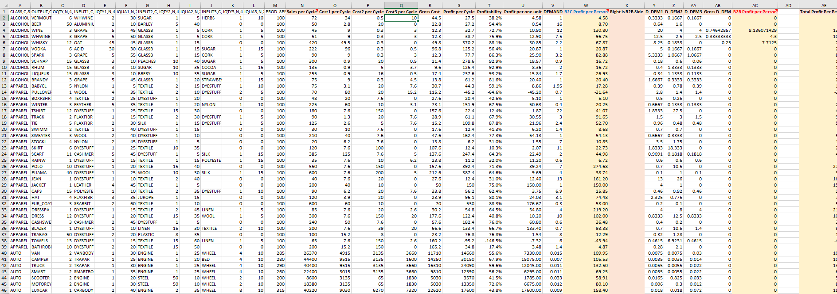The image size is (837, 294).
Task: Select the JACKET cell
Action: point(41,185)
